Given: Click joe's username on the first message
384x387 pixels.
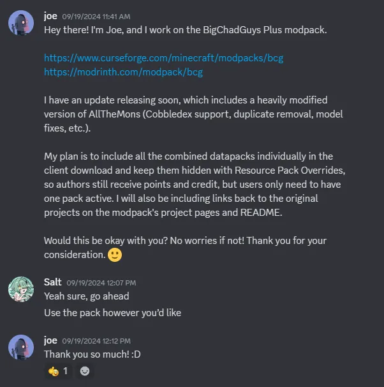Looking at the screenshot, I should 50,15.
